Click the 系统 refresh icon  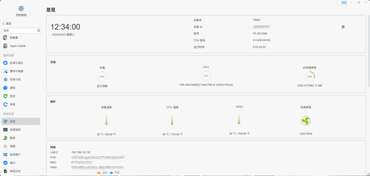tap(5, 104)
